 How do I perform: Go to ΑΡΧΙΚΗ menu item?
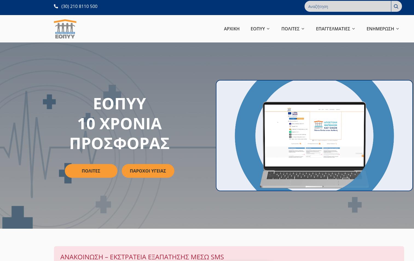231,29
